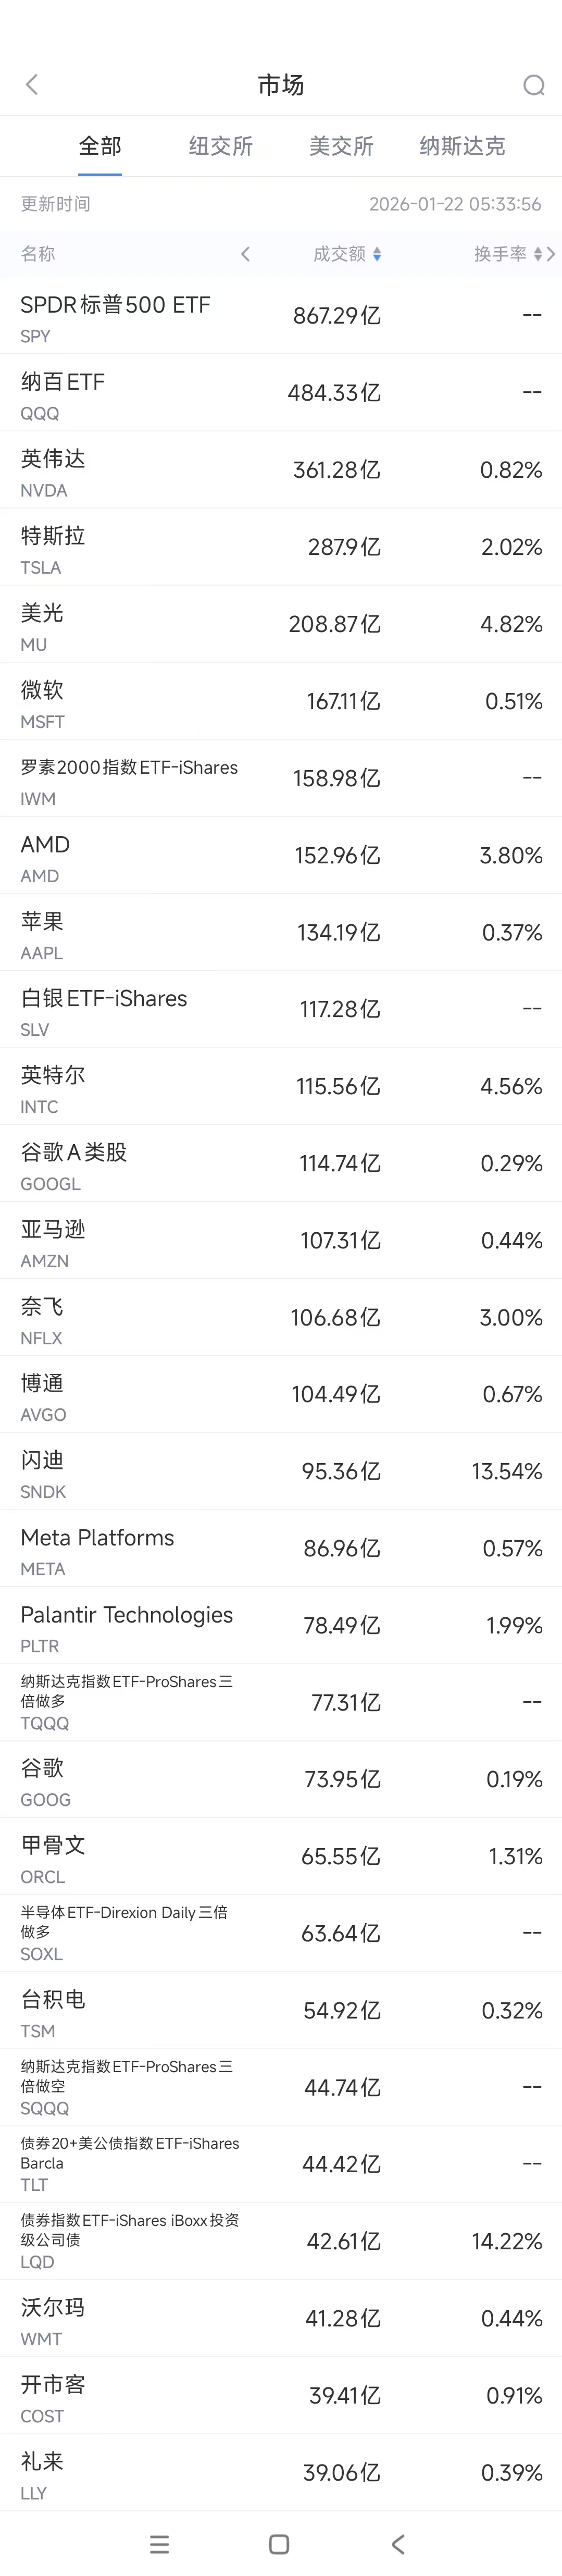Viewport: 562px width, 2576px height.
Task: Open the SPDR 标普500 ETF row
Action: 281,316
